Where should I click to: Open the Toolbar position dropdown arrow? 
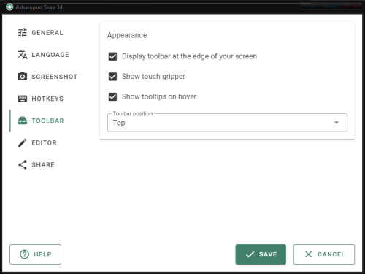click(x=337, y=123)
